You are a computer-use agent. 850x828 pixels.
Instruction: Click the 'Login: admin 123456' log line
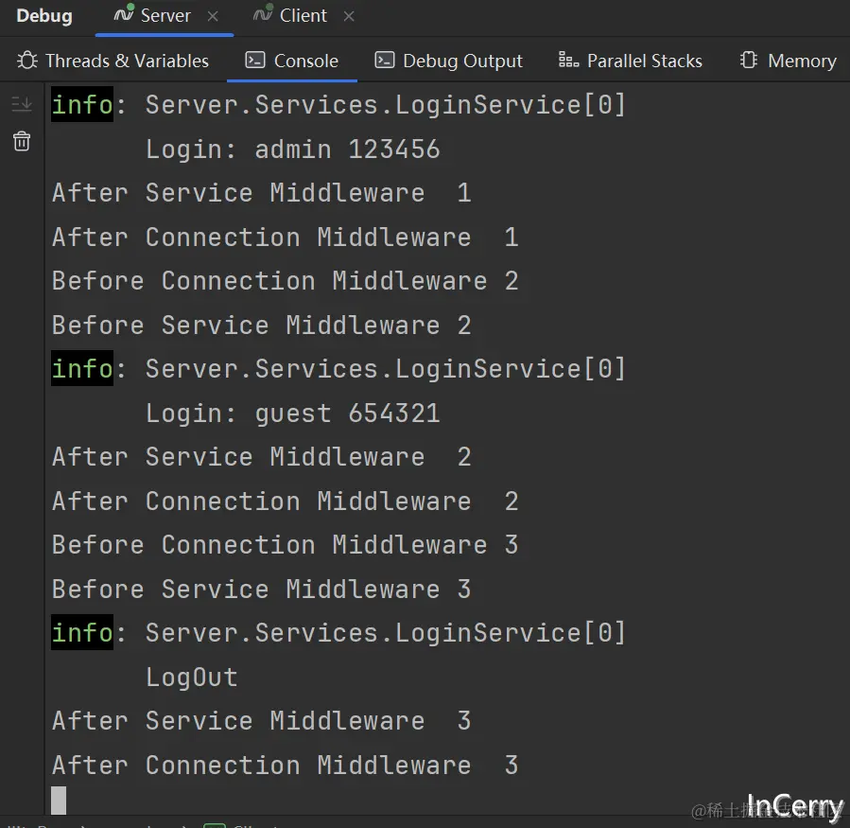pyautogui.click(x=293, y=150)
